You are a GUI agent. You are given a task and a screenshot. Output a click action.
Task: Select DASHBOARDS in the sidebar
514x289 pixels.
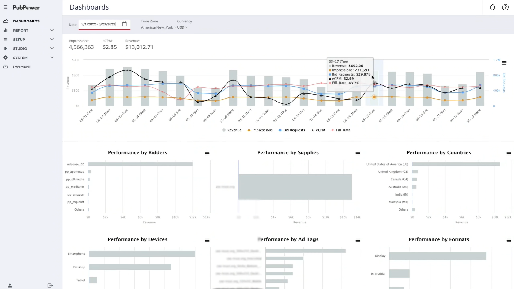coord(26,21)
